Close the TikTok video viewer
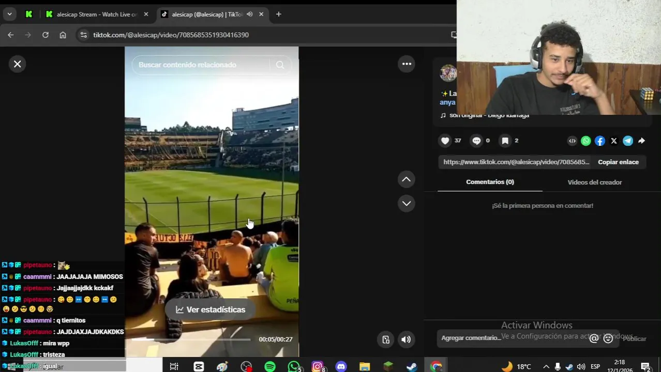Image resolution: width=661 pixels, height=372 pixels. pyautogui.click(x=17, y=64)
